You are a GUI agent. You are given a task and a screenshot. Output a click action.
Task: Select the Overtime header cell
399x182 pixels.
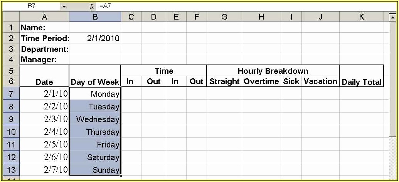261,81
